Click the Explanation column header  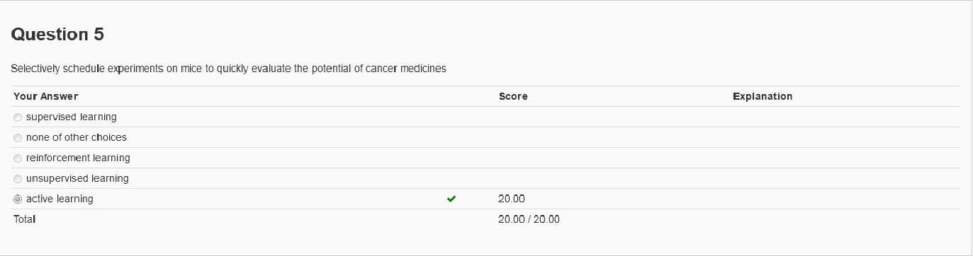[763, 96]
